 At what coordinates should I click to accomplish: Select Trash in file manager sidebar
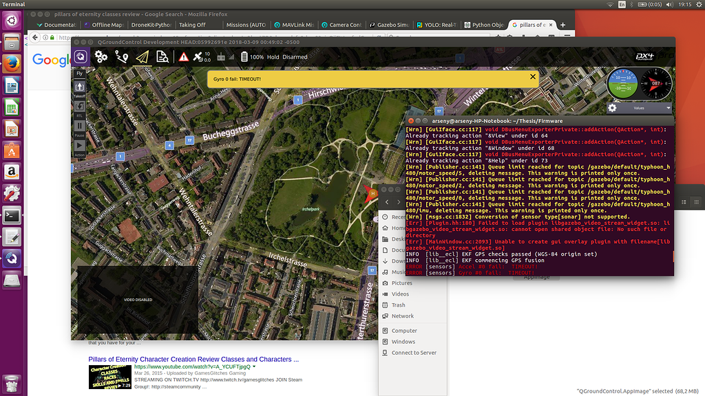(x=398, y=305)
